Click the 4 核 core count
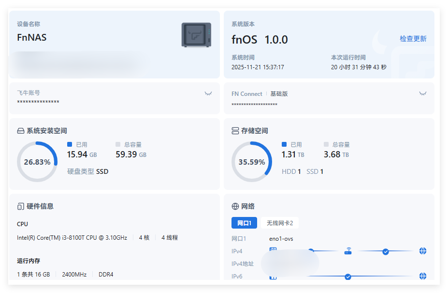This screenshot has height=293, width=448. 145,238
